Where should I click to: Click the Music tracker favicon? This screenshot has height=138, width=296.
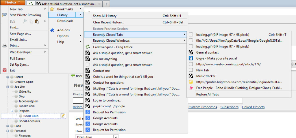(191, 76)
